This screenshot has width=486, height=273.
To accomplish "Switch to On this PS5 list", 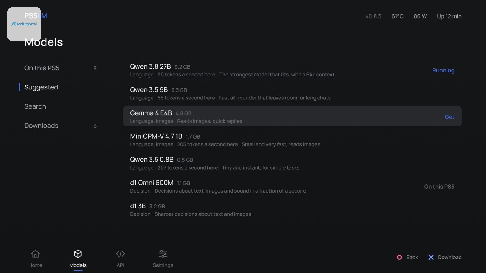I will click(61, 68).
